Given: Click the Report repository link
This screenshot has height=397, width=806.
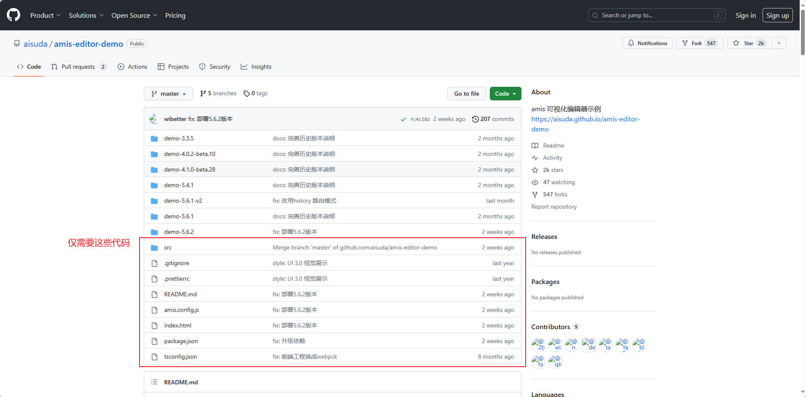Looking at the screenshot, I should [x=554, y=207].
